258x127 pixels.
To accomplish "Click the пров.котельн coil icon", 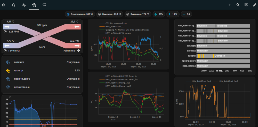I will coord(8,87).
